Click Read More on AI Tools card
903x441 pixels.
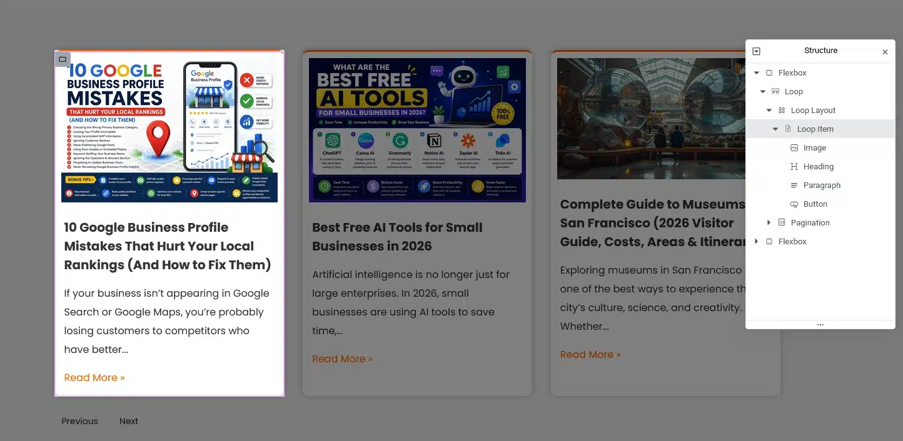(x=342, y=359)
